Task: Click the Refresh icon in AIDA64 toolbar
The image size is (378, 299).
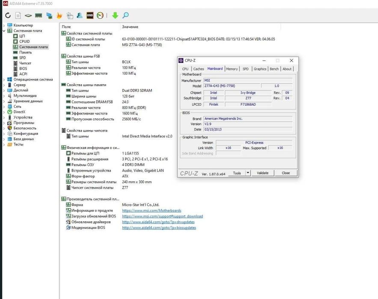Action: click(8, 15)
